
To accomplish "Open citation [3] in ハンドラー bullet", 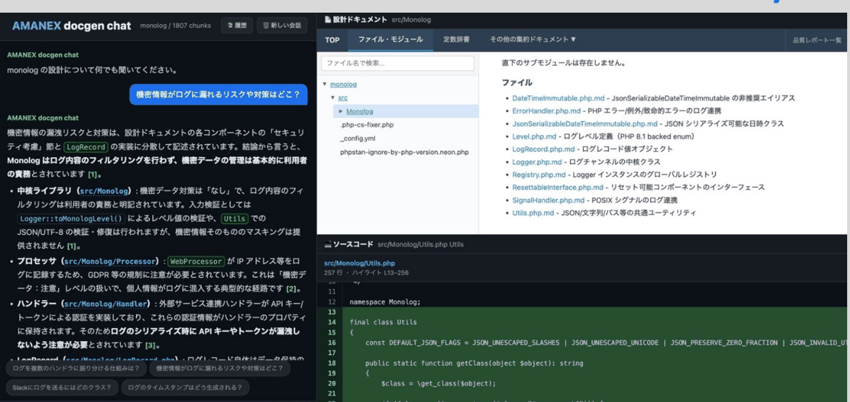I will coord(150,345).
